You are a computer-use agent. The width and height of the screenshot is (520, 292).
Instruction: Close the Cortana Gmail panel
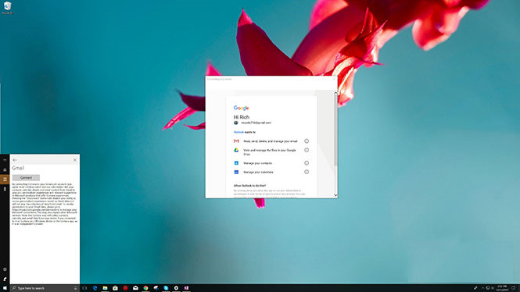[75, 160]
